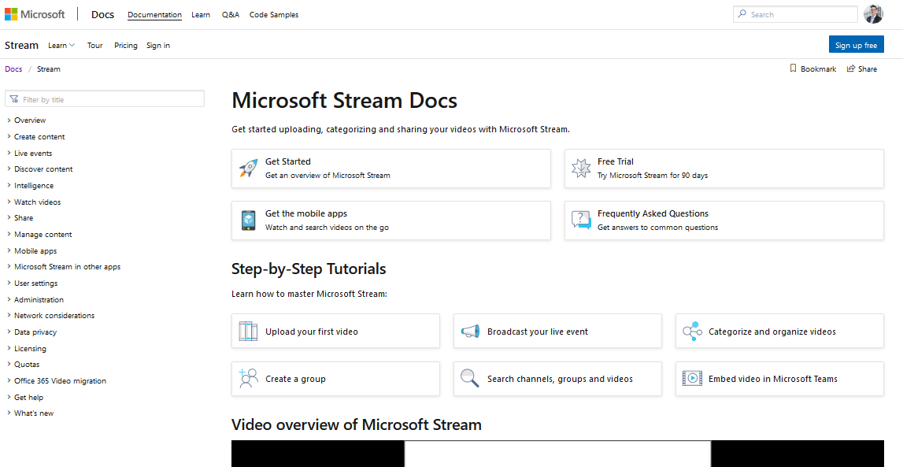Click the header Search input field
The height and width of the screenshot is (467, 903).
[x=795, y=14]
